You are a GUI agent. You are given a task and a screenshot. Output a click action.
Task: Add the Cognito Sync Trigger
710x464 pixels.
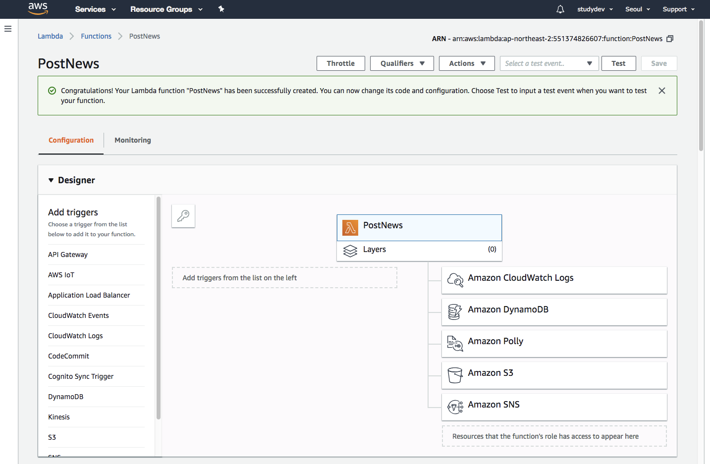point(96,376)
